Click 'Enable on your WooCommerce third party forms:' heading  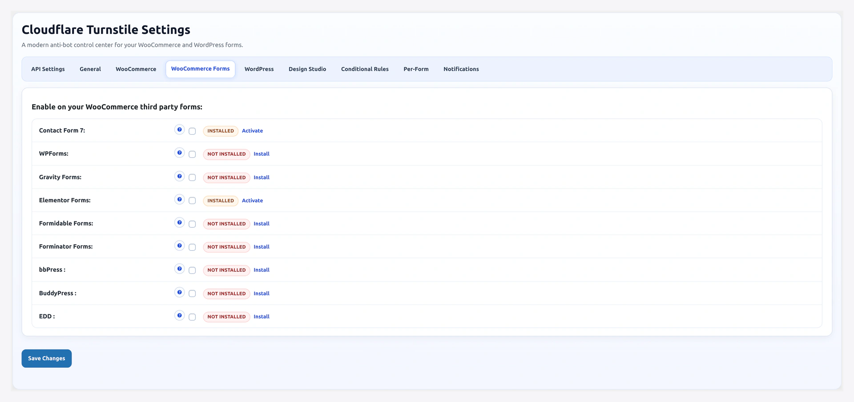[117, 107]
